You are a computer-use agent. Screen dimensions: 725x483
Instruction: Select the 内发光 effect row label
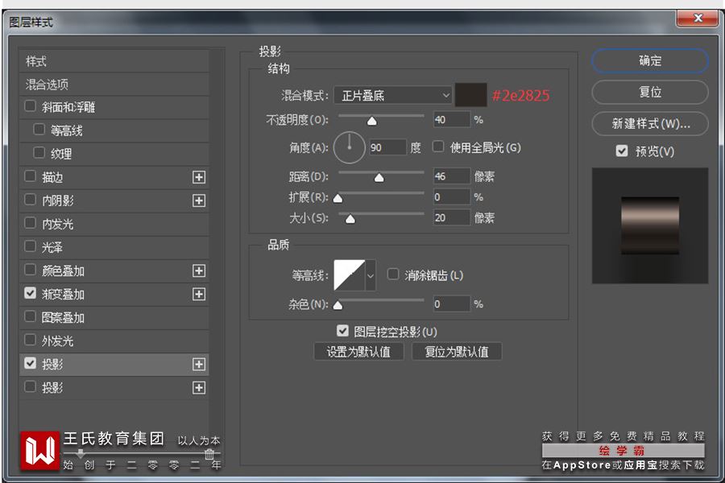[58, 224]
